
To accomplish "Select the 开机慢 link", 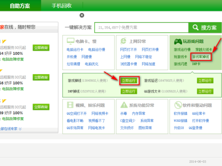I will (x=72, y=57).
